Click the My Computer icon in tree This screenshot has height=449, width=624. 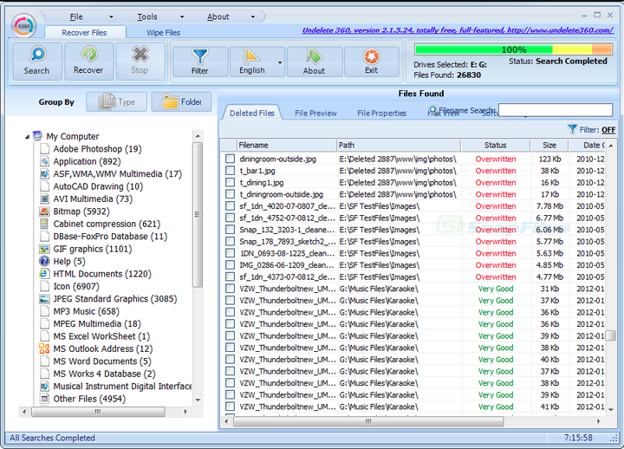coord(37,136)
